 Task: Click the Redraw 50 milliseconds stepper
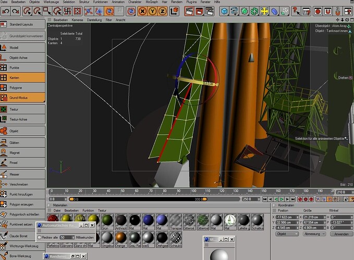73,237
